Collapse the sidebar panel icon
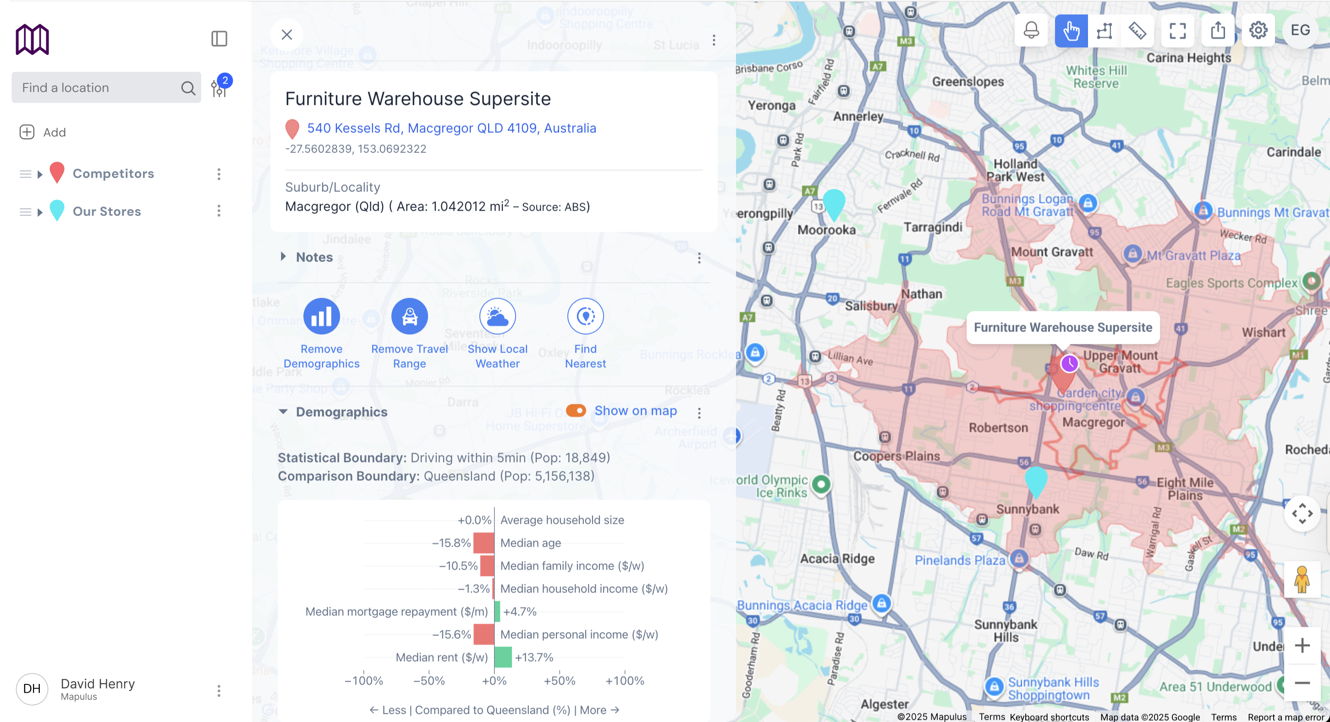The height and width of the screenshot is (722, 1330). [220, 38]
